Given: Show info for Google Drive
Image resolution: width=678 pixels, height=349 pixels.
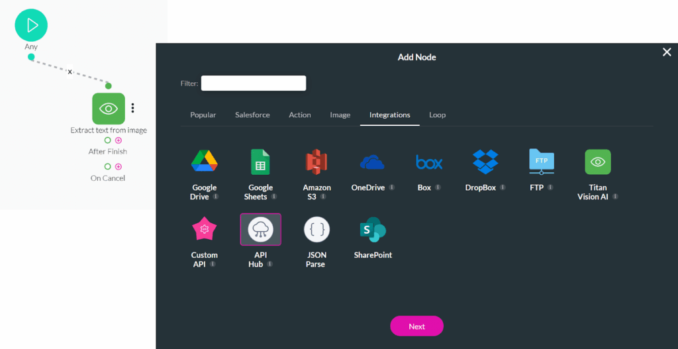Looking at the screenshot, I should [x=215, y=196].
